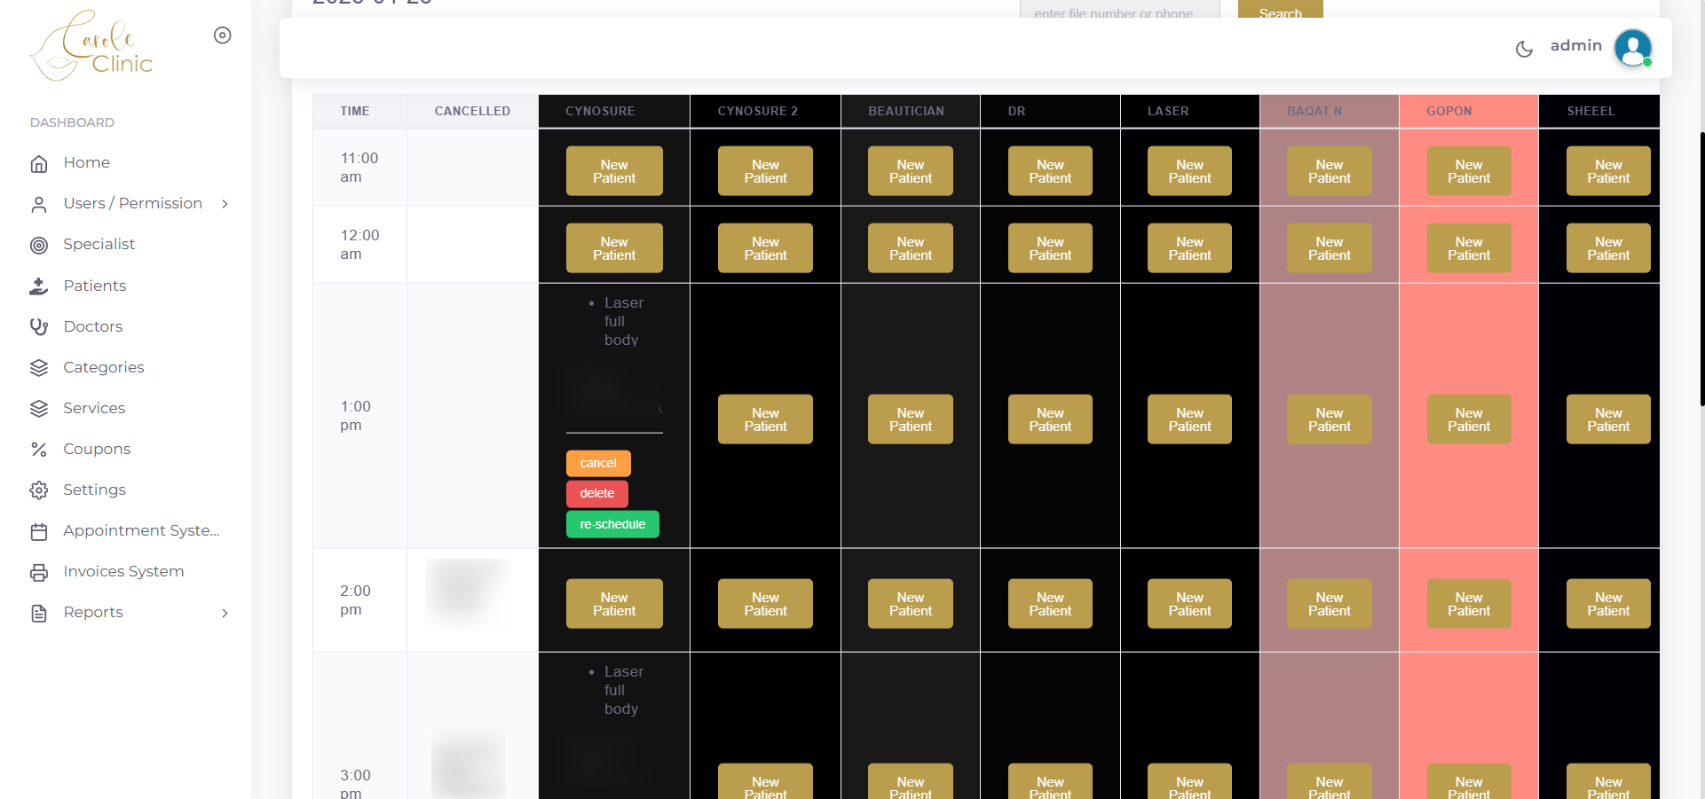The height and width of the screenshot is (799, 1705).
Task: Expand the Reports submenu chevron
Action: coord(225,613)
